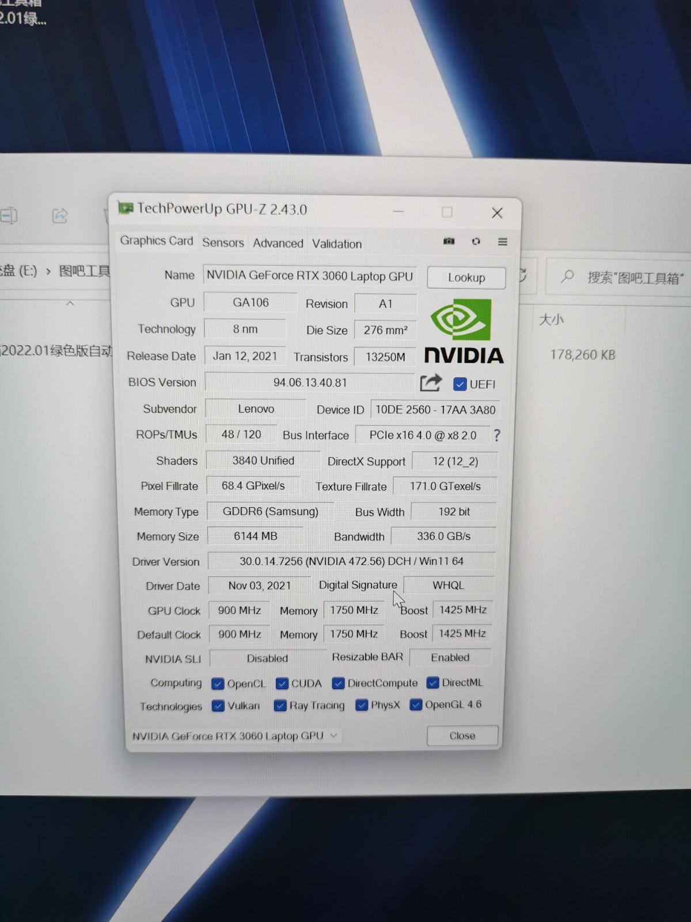Viewport: 691px width, 922px height.
Task: Toggle the UEFI checkbox
Action: [460, 384]
